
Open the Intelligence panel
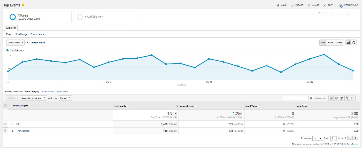pos(348,5)
